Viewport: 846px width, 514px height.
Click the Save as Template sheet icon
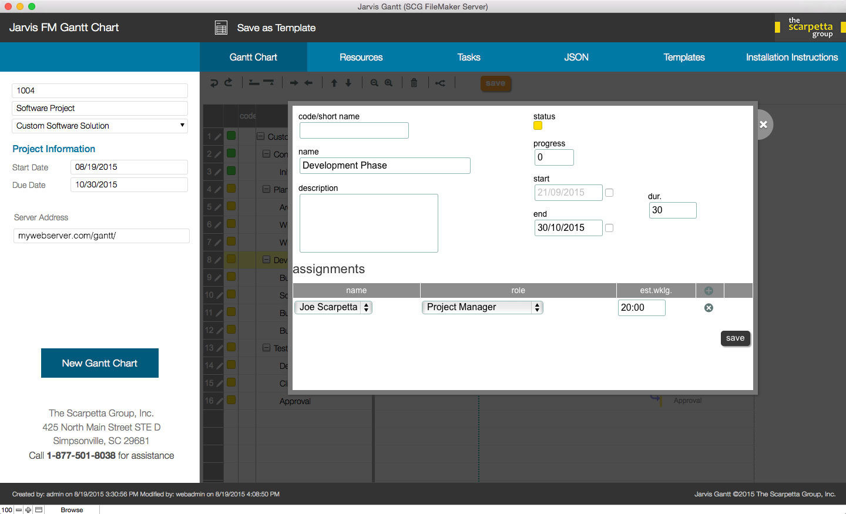click(221, 28)
